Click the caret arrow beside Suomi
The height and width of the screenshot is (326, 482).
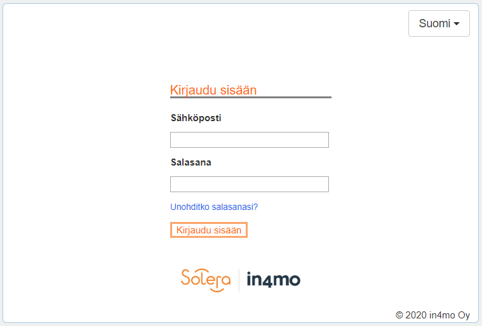click(x=457, y=24)
